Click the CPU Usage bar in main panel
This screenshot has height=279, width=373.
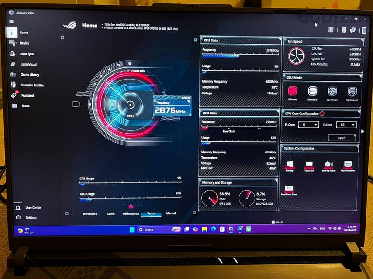(x=131, y=183)
